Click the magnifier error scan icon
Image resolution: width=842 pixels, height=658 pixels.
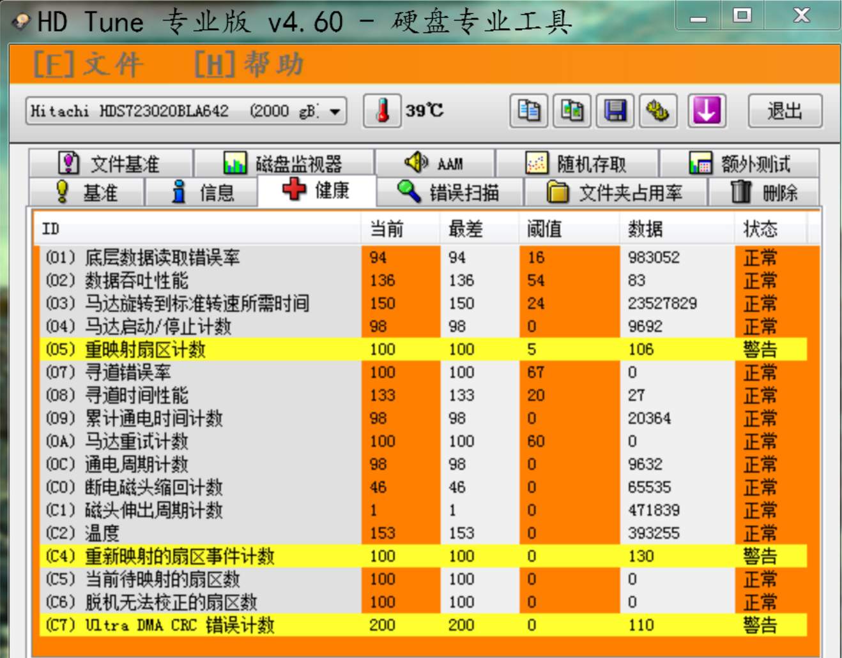click(409, 191)
